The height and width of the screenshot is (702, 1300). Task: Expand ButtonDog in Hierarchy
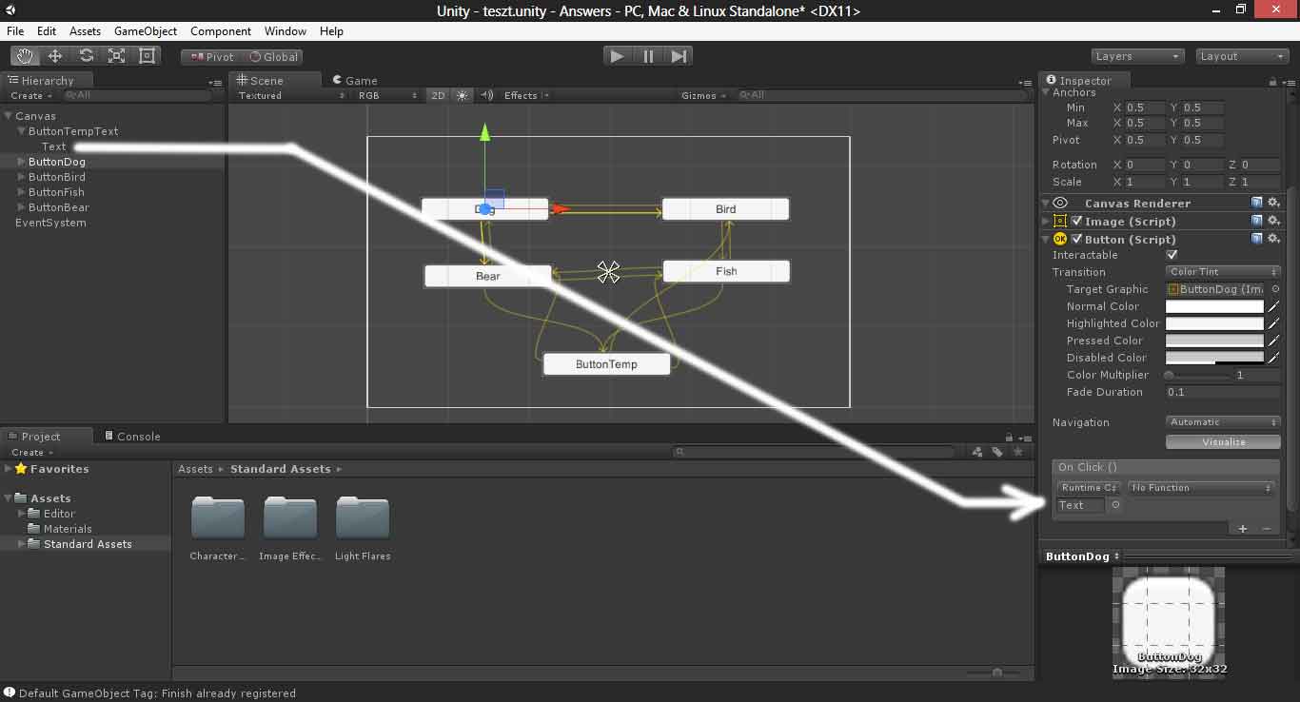[22, 162]
